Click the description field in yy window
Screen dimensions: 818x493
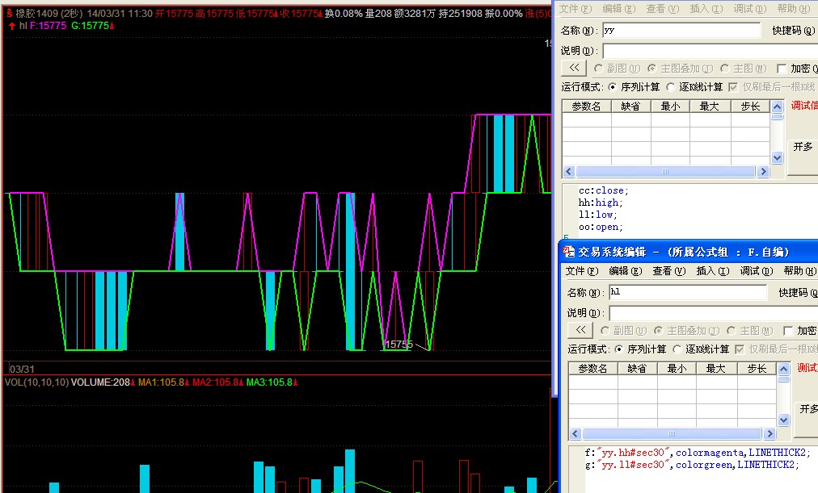(x=710, y=51)
